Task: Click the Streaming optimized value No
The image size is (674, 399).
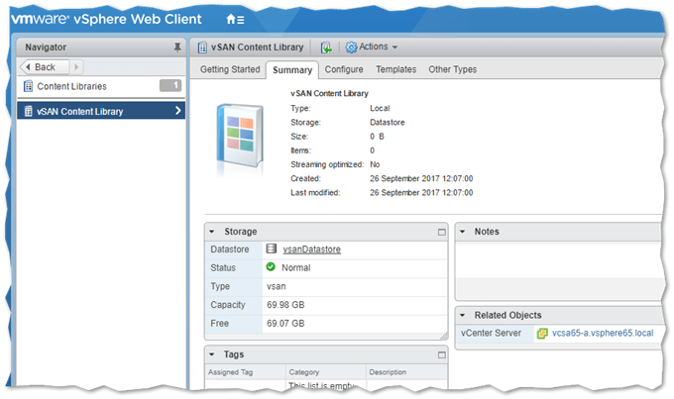Action: (x=375, y=164)
